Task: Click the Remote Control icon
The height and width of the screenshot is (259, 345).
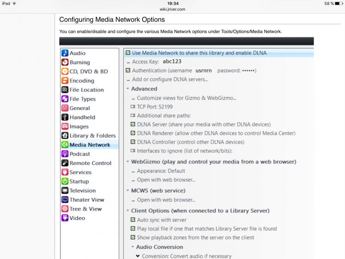Action: tap(65, 163)
